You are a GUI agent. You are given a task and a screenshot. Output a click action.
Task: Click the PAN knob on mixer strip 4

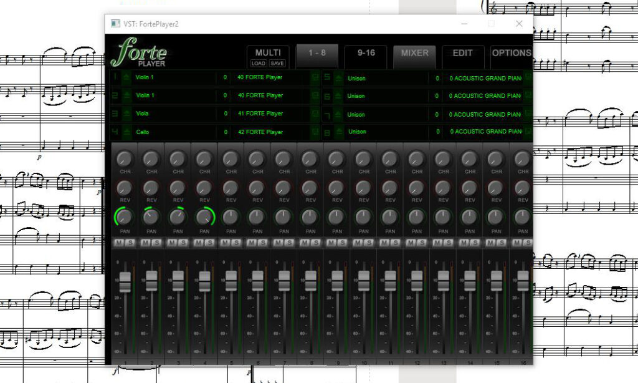[x=204, y=217]
